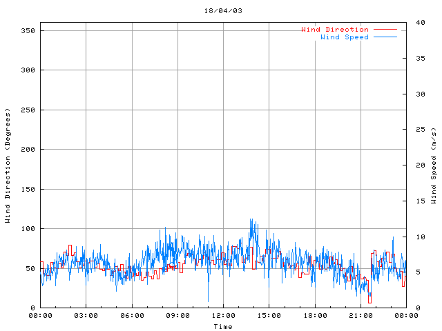The width and height of the screenshot is (442, 331).
Task: Click the 15:00 time tick label
Action: [x=269, y=316]
